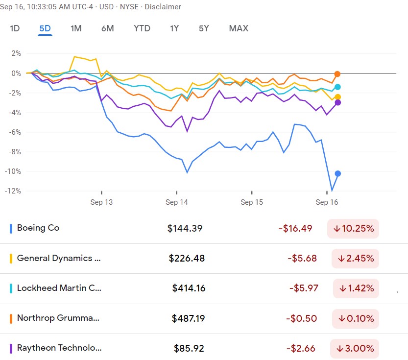Click the Sep 14 date label on chart axis
This screenshot has width=408, height=360.
coord(177,202)
